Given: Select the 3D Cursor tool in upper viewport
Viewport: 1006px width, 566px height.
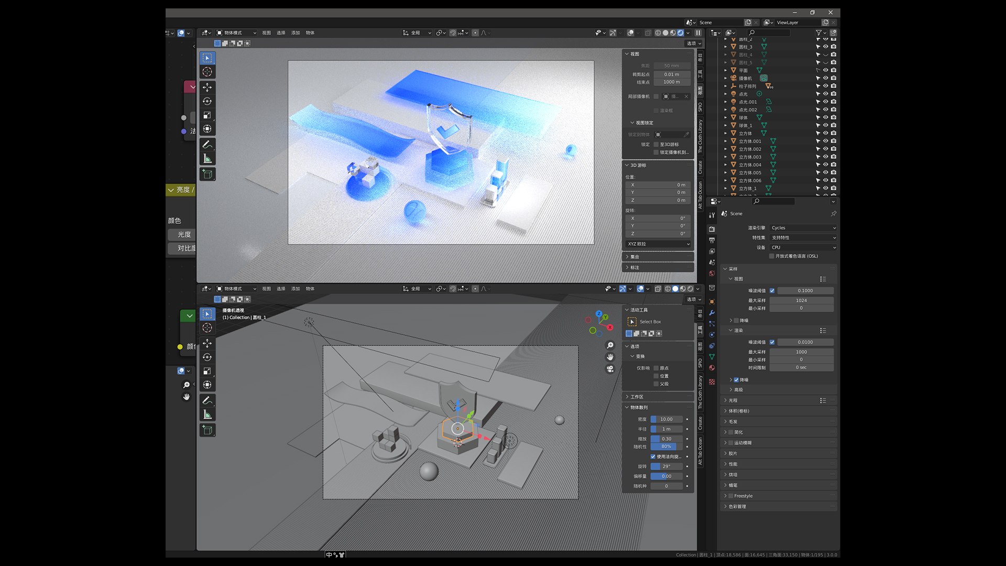Looking at the screenshot, I should point(207,72).
